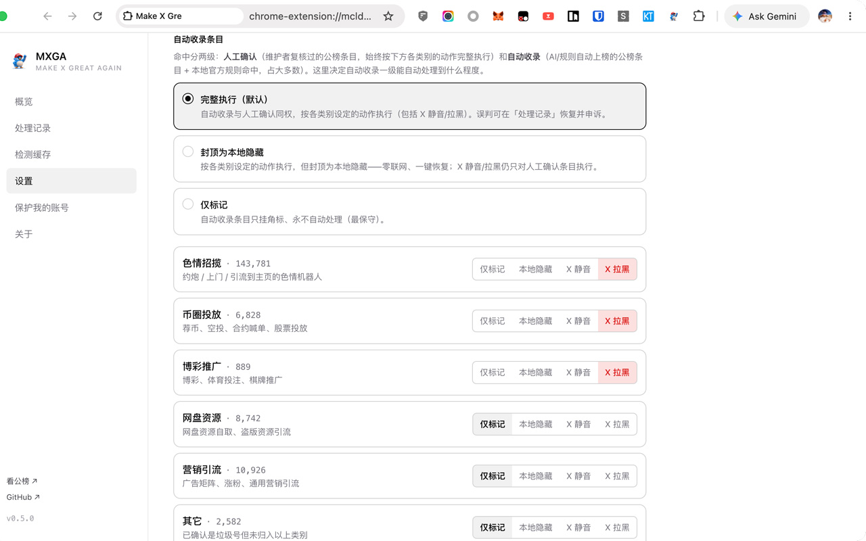Set 网盘资源 to X 拉黑
866x541 pixels.
(x=617, y=424)
